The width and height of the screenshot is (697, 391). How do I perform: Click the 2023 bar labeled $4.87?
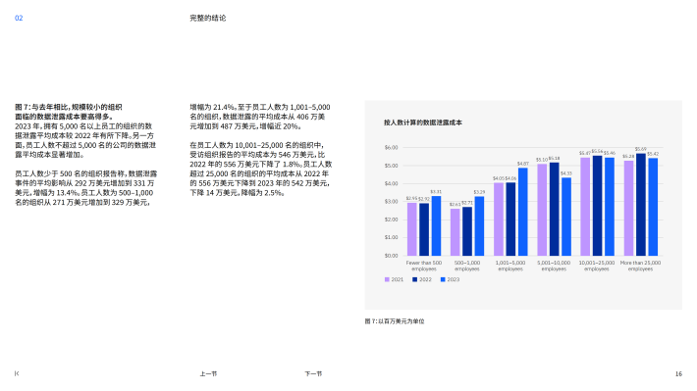pyautogui.click(x=522, y=212)
